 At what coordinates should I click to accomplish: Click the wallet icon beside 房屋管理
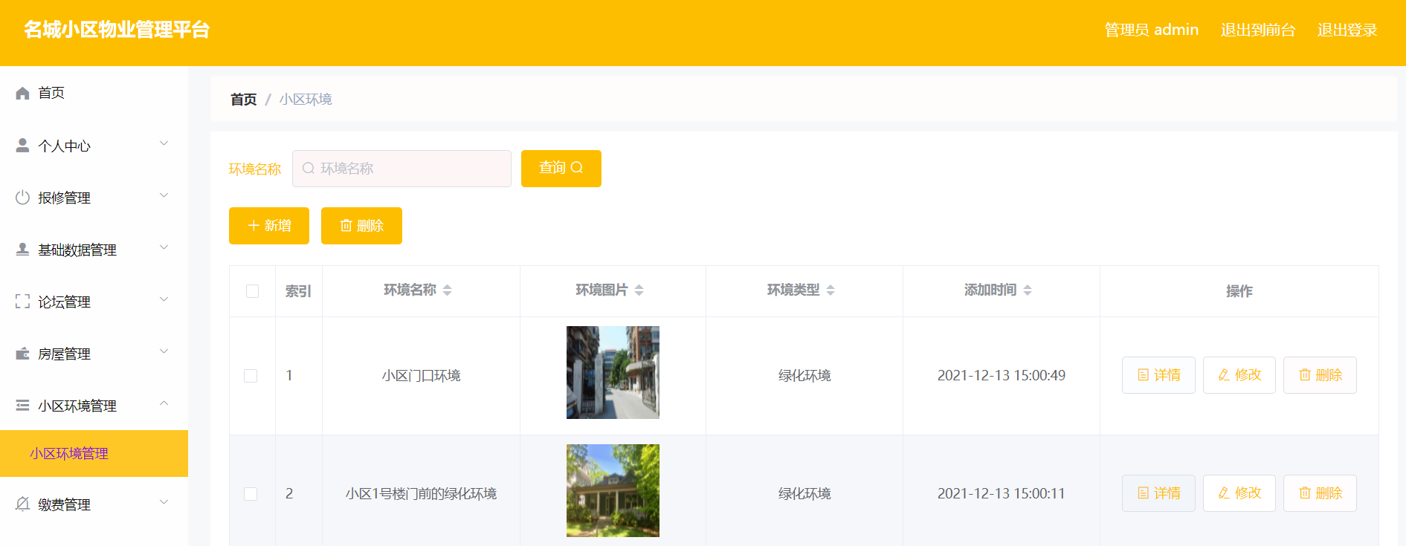22,353
